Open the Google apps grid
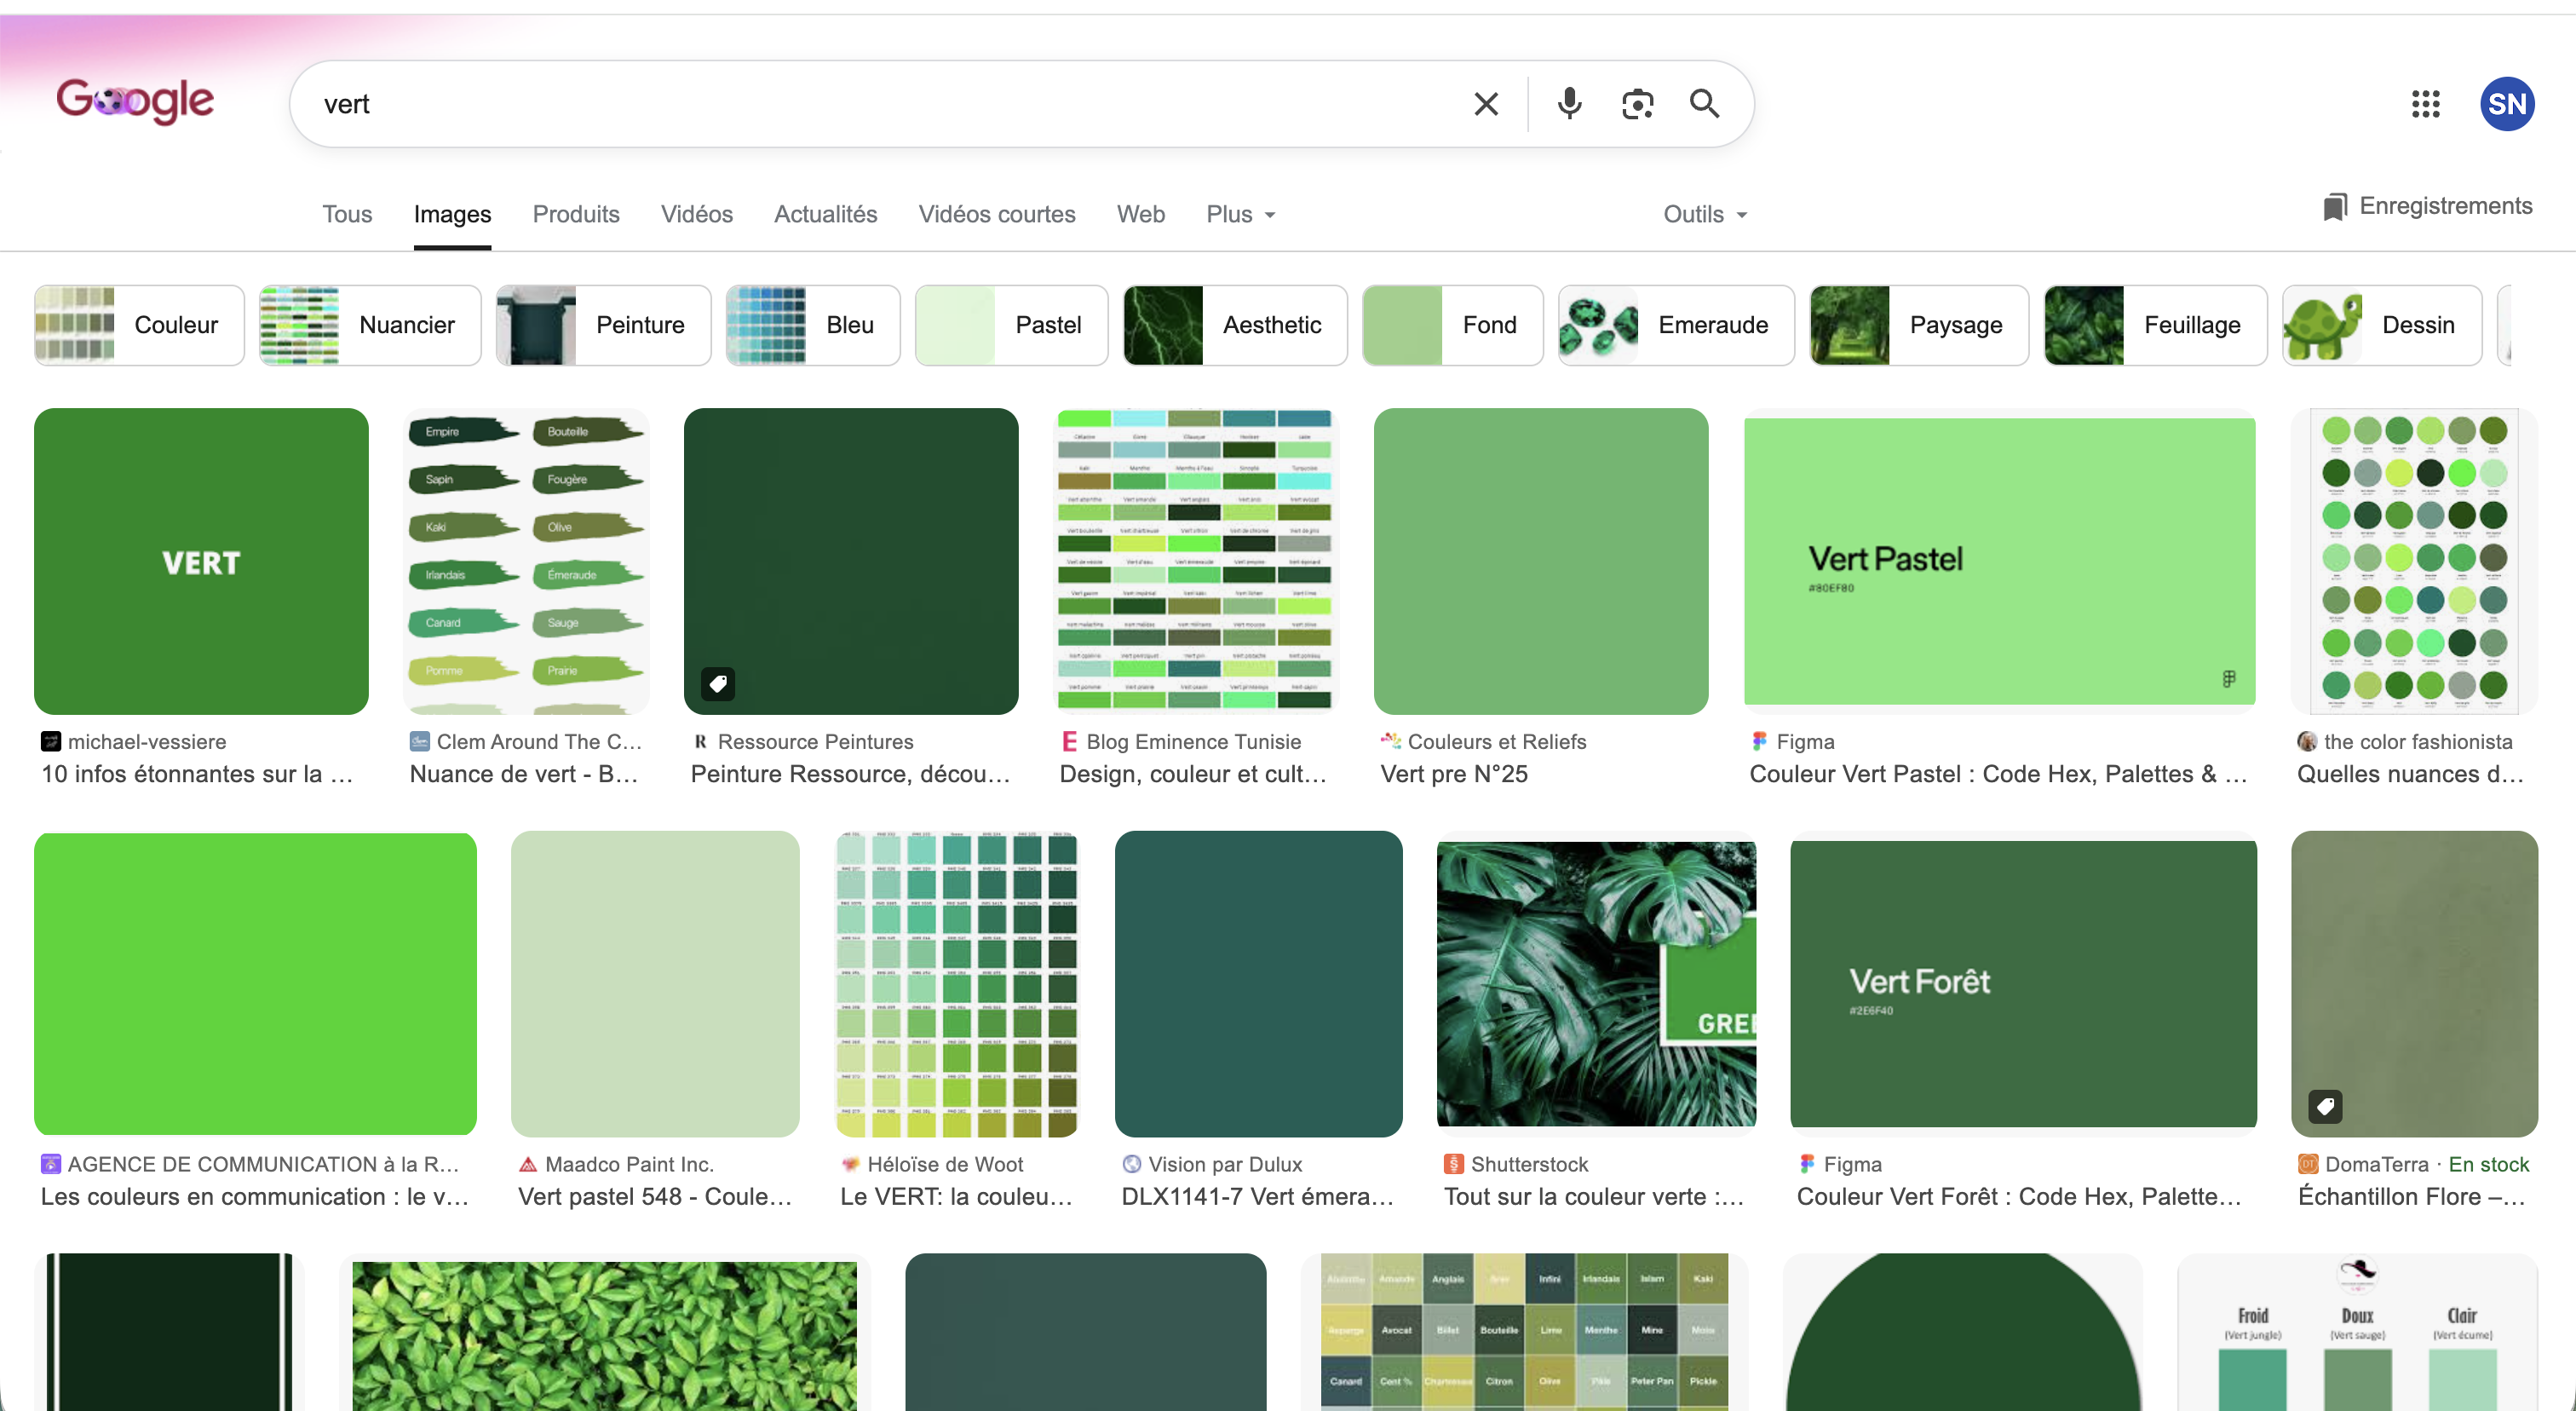 tap(2426, 104)
